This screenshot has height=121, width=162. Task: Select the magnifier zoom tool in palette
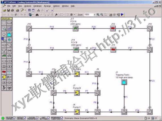point(4,29)
